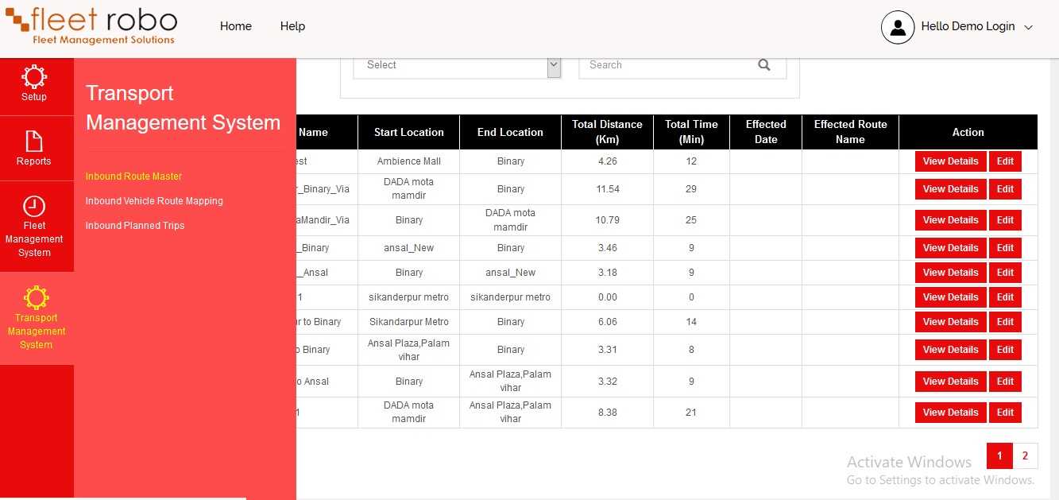View Details for Ambience Mall route
Screen dimensions: 1059x500
click(951, 161)
